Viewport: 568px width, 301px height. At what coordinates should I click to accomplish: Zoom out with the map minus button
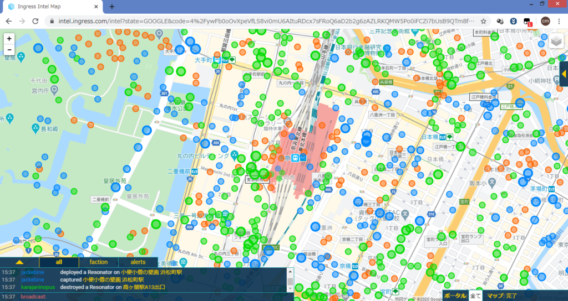point(9,50)
